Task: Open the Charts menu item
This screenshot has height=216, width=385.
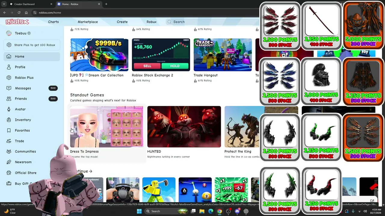Action: 53,22
